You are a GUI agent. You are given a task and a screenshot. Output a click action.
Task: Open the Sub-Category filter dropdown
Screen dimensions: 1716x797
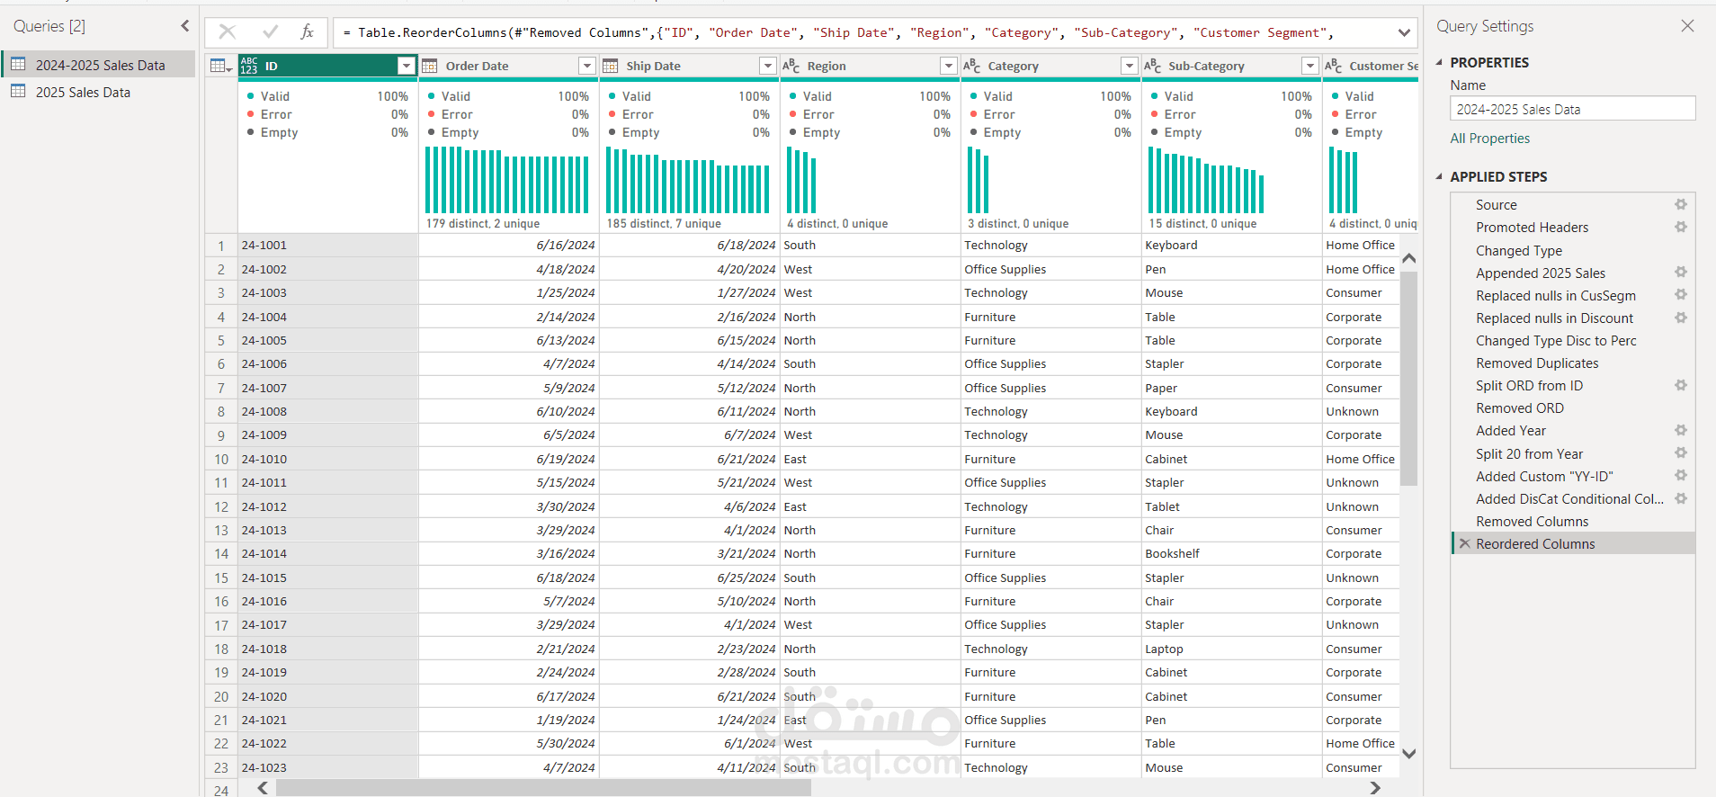(1310, 66)
